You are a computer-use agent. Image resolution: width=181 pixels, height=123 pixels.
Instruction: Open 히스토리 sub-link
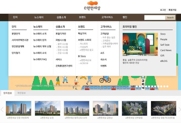[84, 44]
